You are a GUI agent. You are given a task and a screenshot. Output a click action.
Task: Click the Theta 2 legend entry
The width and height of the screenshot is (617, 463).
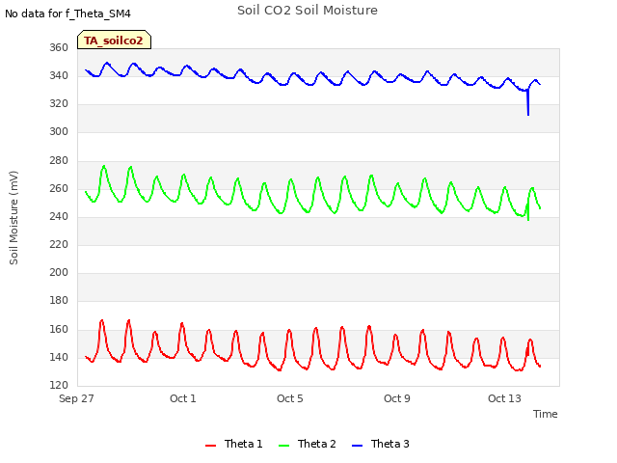click(x=307, y=444)
